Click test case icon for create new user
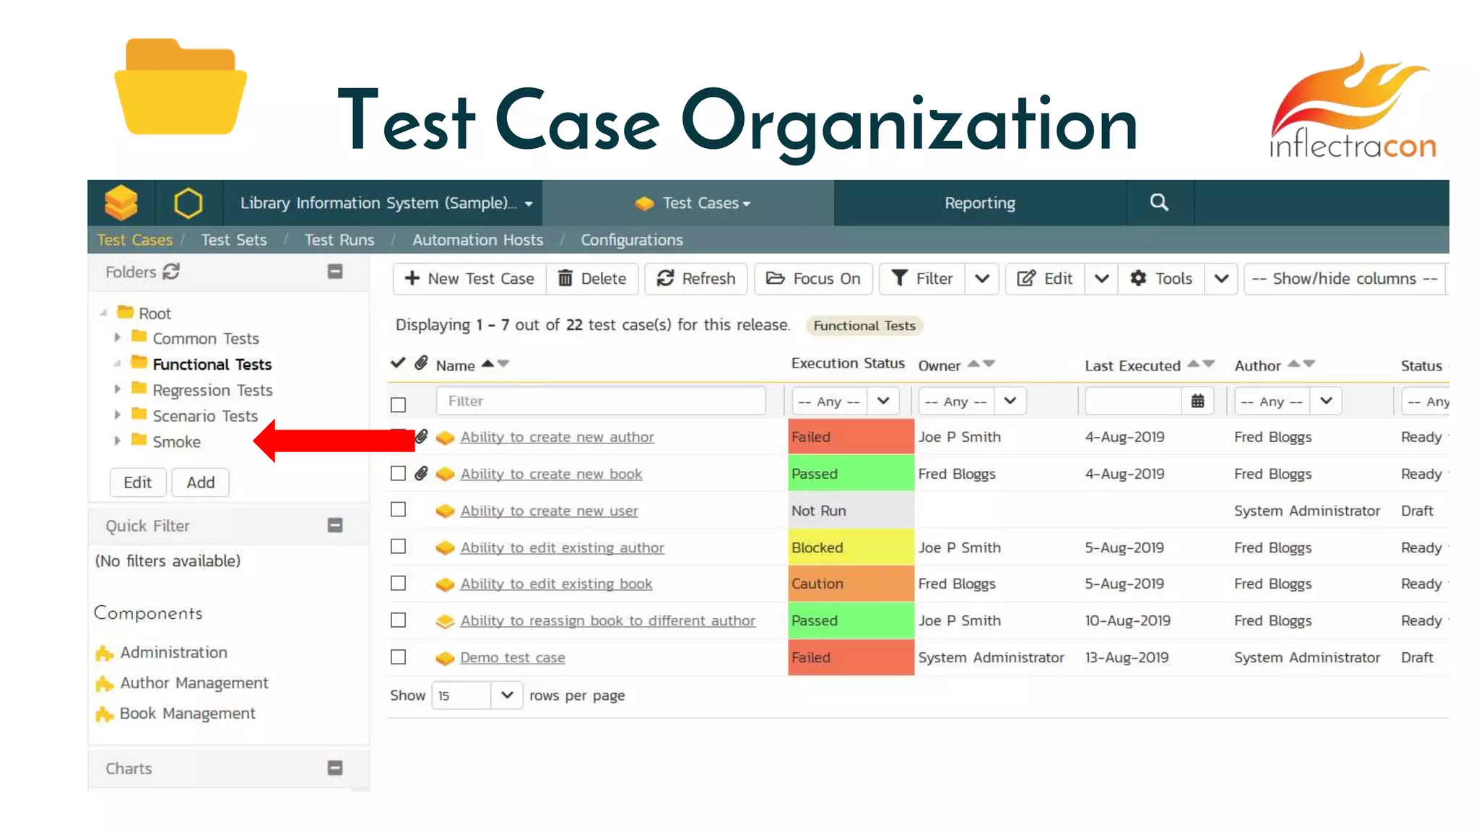 point(446,511)
